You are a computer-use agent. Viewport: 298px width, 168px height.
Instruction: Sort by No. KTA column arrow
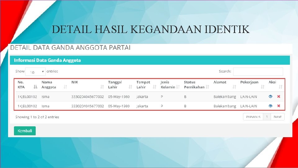coord(35,87)
